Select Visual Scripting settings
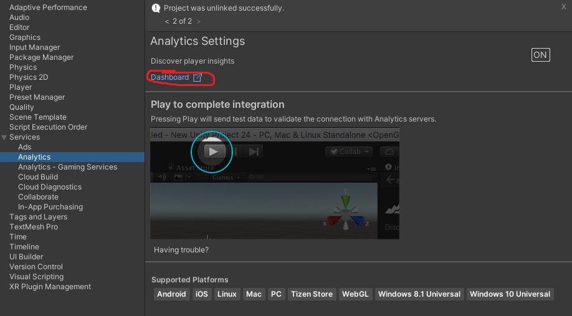 [37, 277]
